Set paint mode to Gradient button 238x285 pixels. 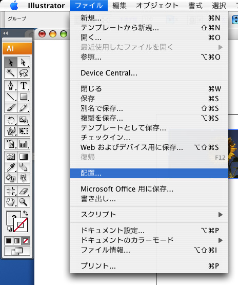[x=17, y=241]
